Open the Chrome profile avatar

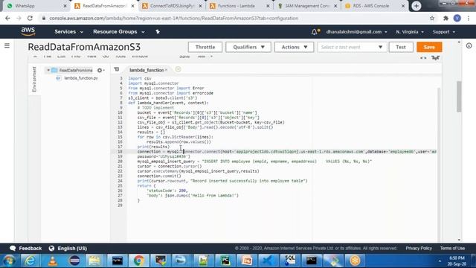pos(457,18)
